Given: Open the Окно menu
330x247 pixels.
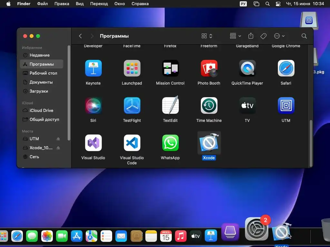Looking at the screenshot, I should pyautogui.click(x=120, y=4).
